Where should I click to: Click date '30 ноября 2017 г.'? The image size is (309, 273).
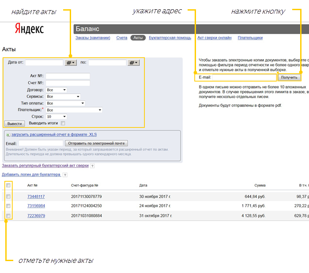coord(155,197)
